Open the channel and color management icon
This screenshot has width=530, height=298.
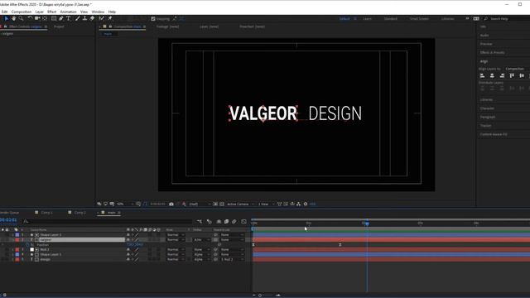pyautogui.click(x=184, y=204)
